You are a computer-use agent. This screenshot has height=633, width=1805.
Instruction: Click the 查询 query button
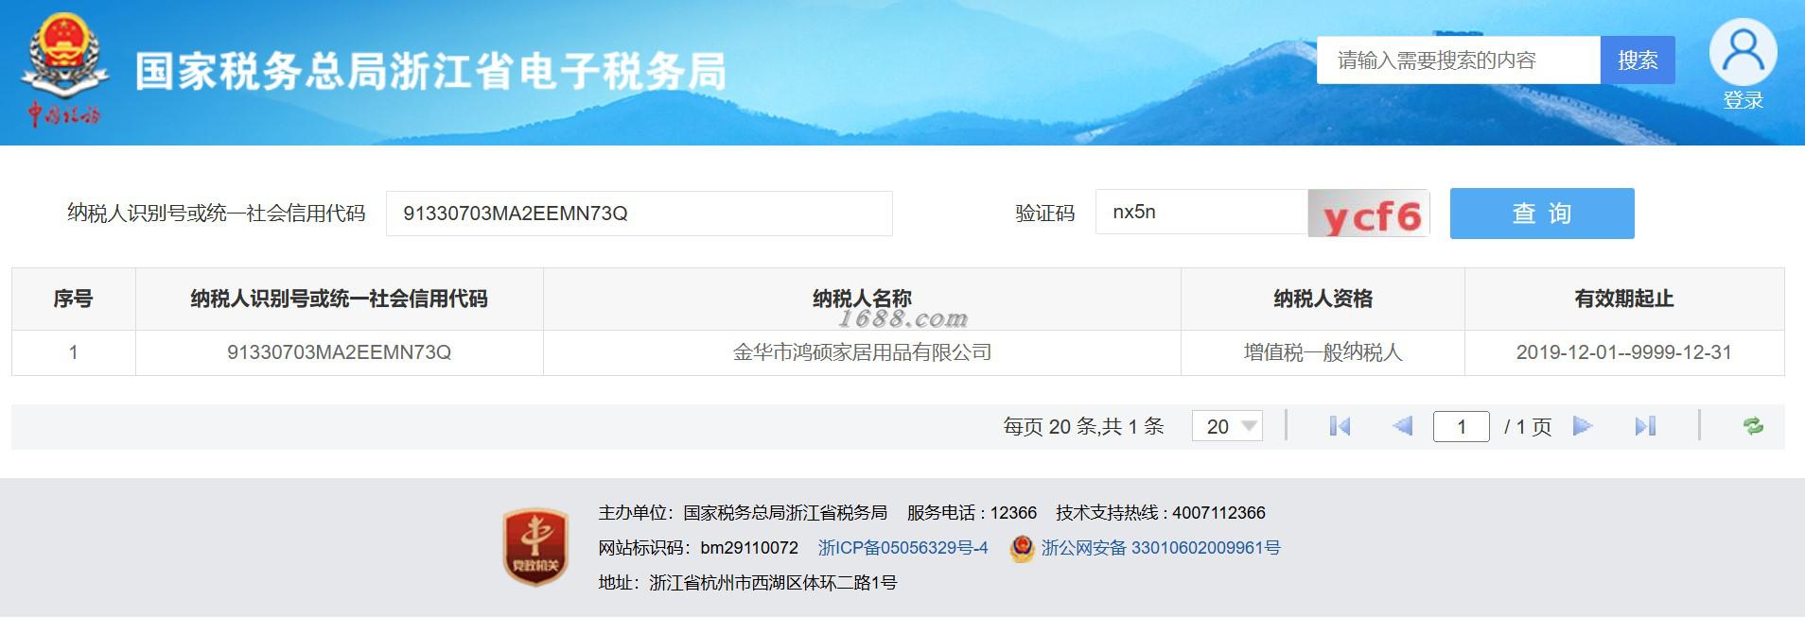[1542, 214]
